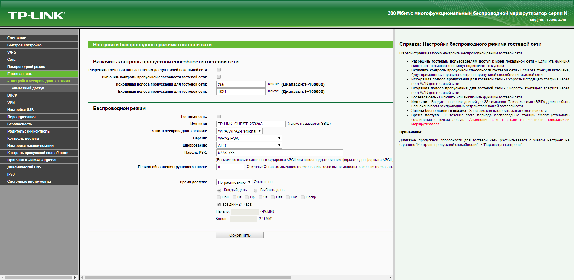Select Гостевая сеть in sidebar
The height and width of the screenshot is (280, 574).
coord(39,74)
